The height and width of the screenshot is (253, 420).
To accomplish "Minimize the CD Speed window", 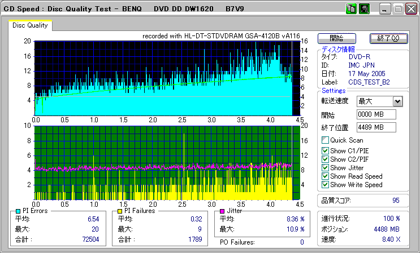I will coord(385,10).
